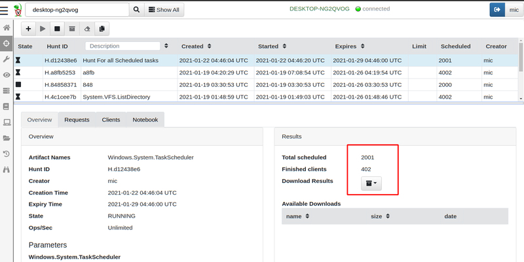Click the Delete Hunt eraser icon

[x=87, y=29]
